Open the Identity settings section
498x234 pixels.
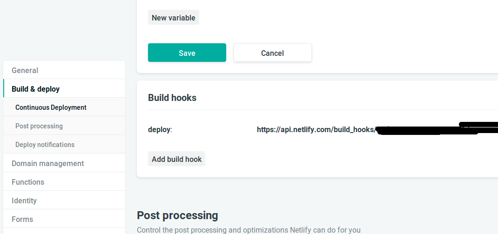(24, 201)
